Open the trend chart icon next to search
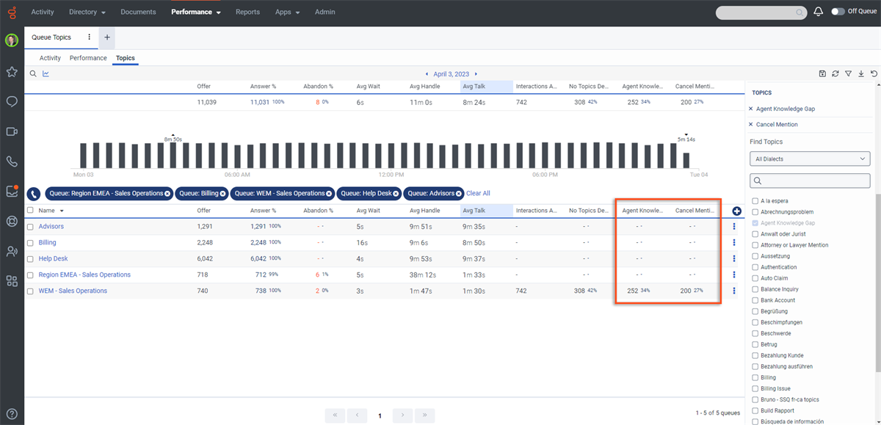Screen dimensions: 881x425 tap(46, 73)
